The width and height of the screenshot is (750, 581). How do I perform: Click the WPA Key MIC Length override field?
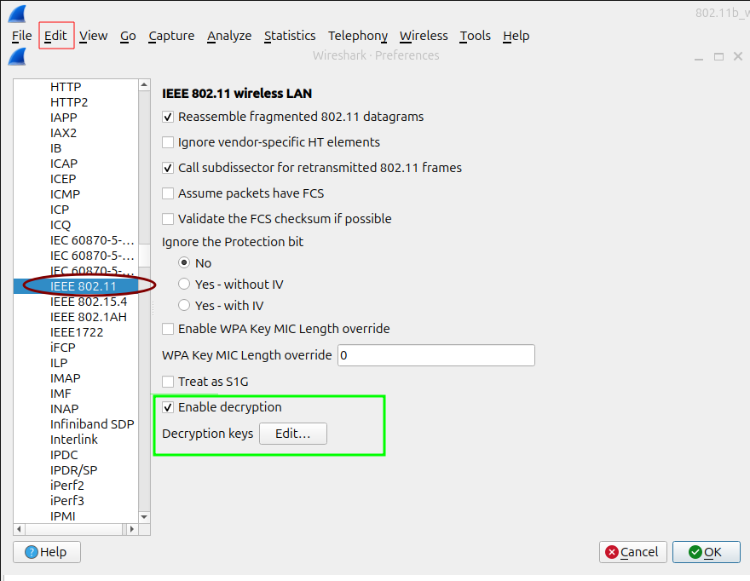[436, 354]
